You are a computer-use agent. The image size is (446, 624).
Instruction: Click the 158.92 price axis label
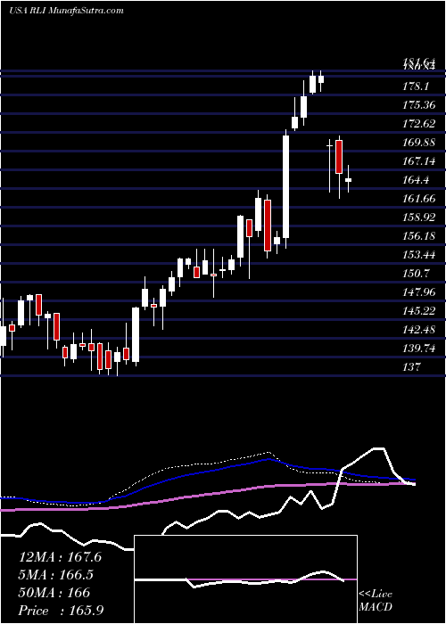(418, 218)
